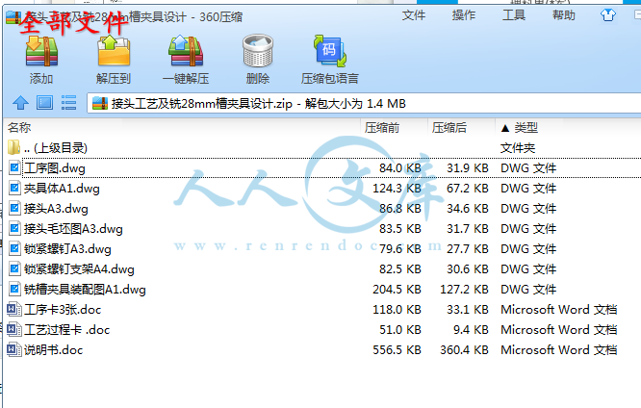Select file name 工序卡3张.doc
Image resolution: width=641 pixels, height=408 pixels.
(63, 310)
